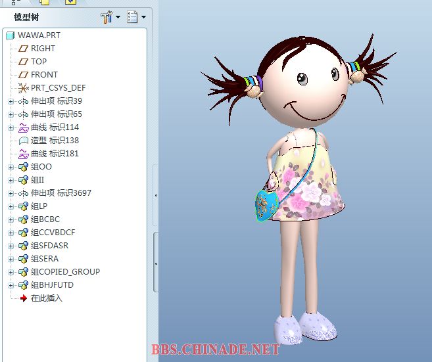Select the PRT_CSYS_DEF coordinate system icon
Viewport: 432px width, 362px height.
(23, 88)
